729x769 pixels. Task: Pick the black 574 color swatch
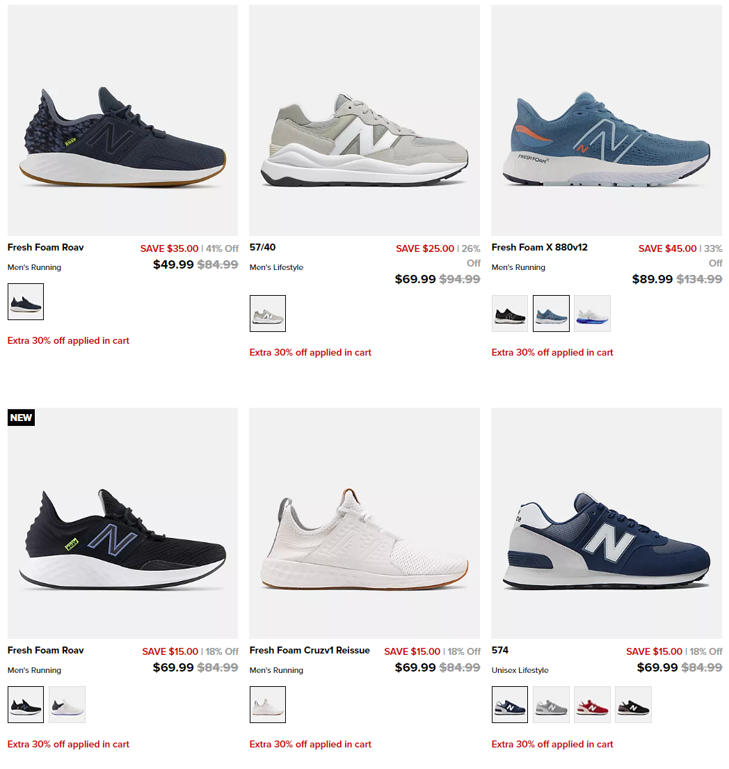pos(634,705)
